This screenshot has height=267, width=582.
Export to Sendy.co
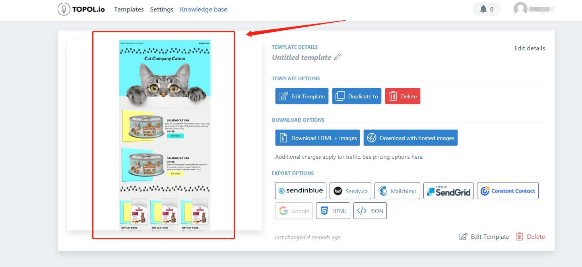click(350, 191)
